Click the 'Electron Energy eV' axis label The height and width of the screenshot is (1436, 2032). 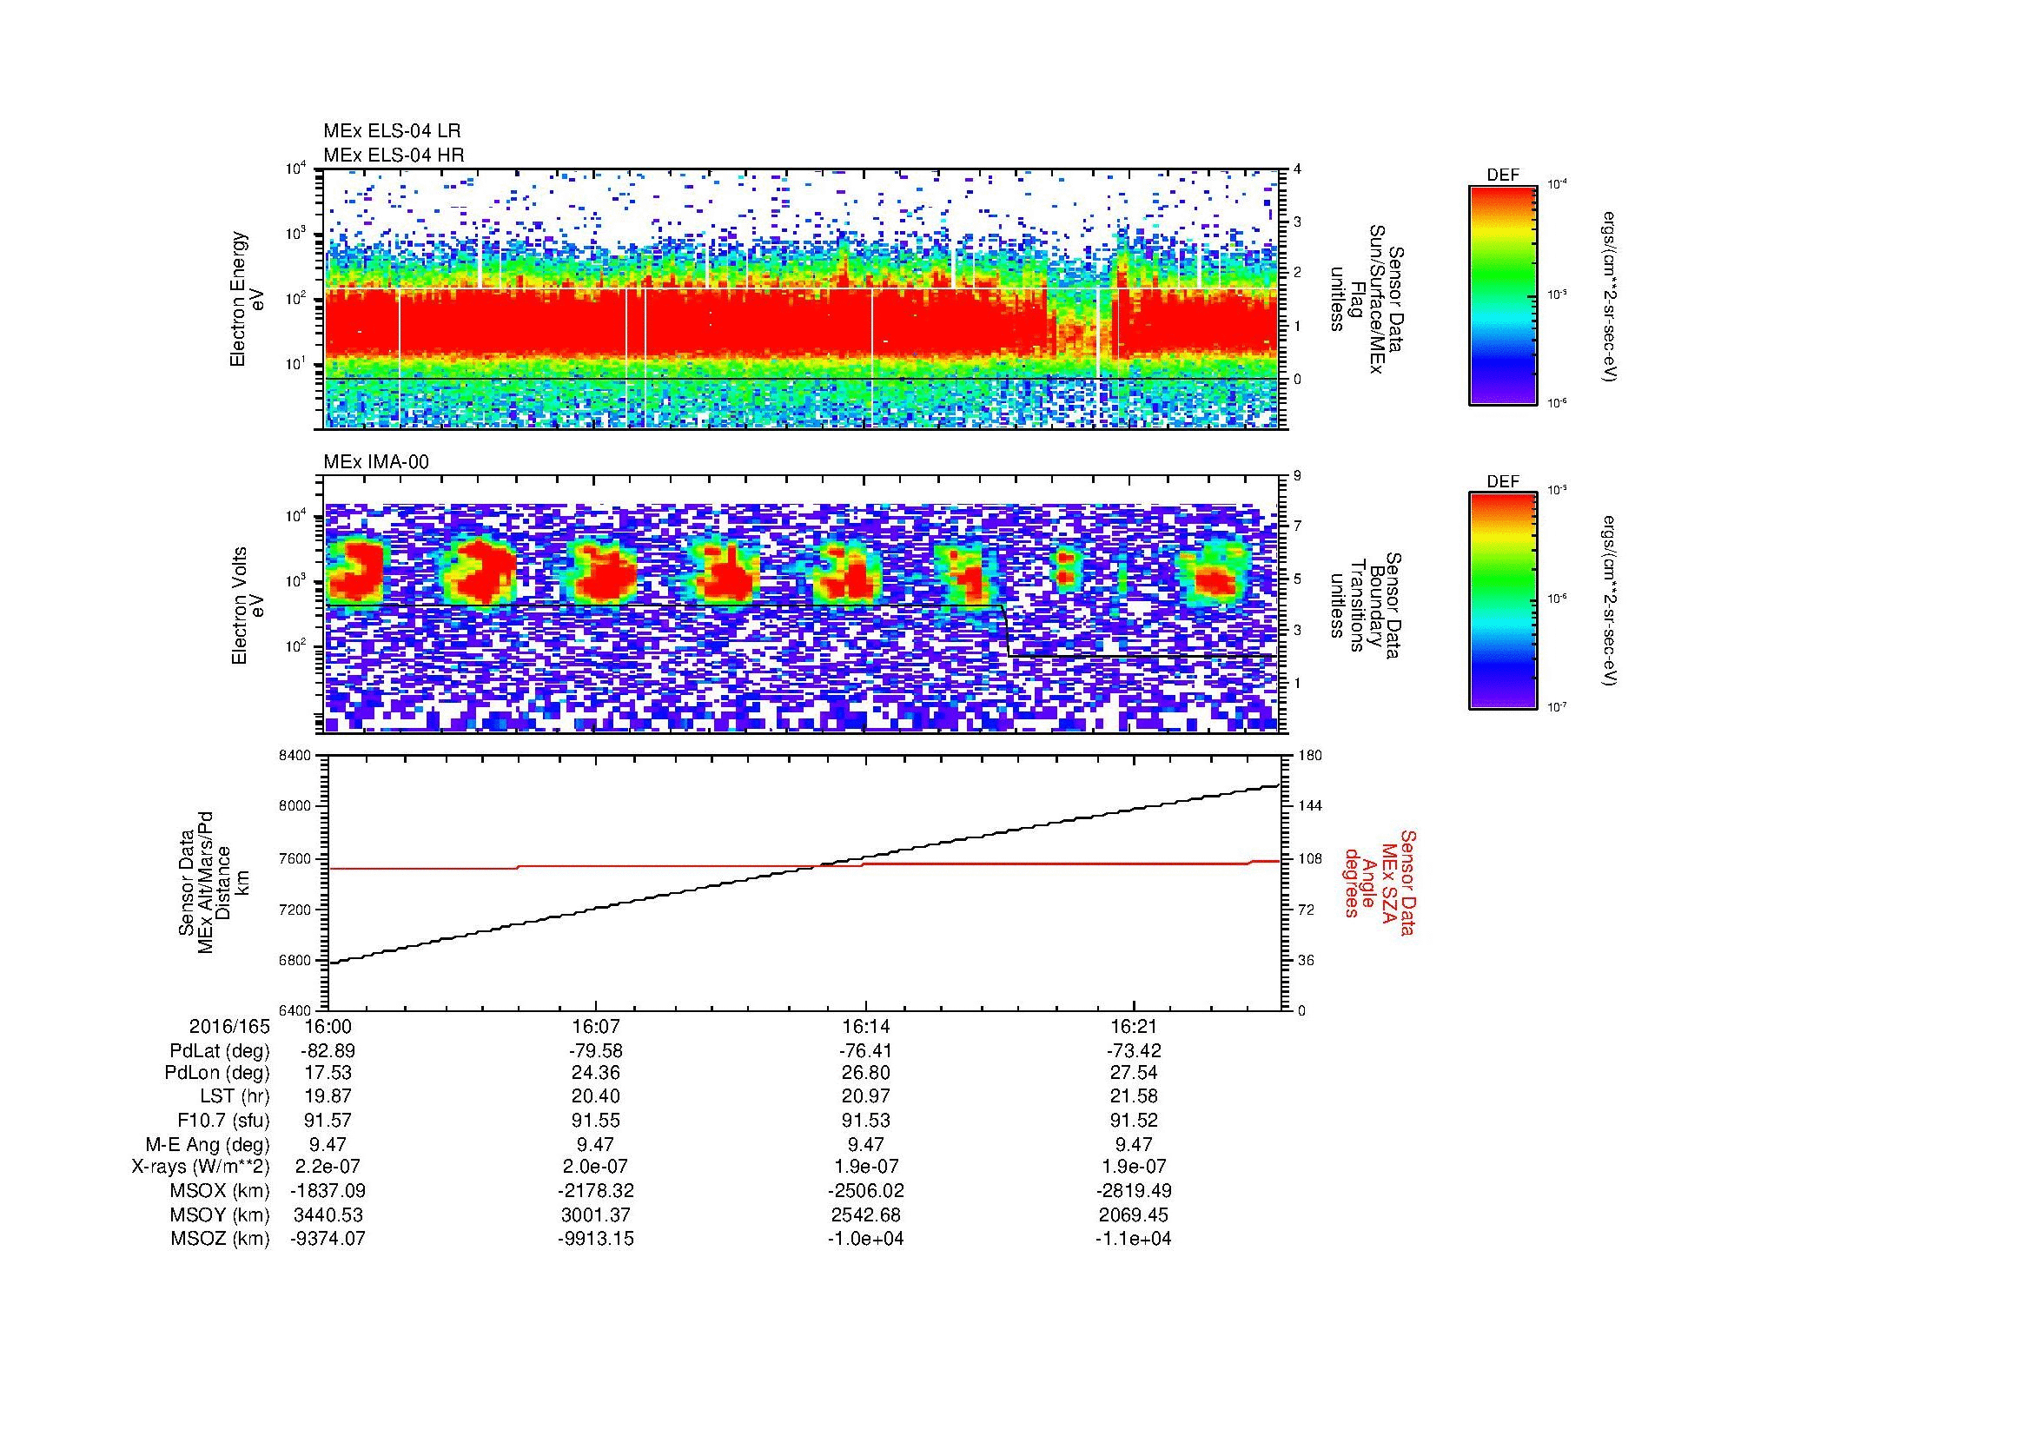pyautogui.click(x=248, y=299)
